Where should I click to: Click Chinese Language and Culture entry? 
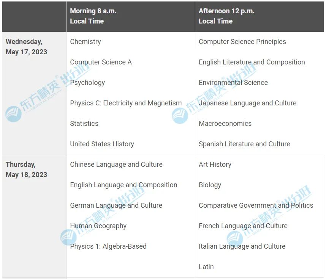pos(116,165)
